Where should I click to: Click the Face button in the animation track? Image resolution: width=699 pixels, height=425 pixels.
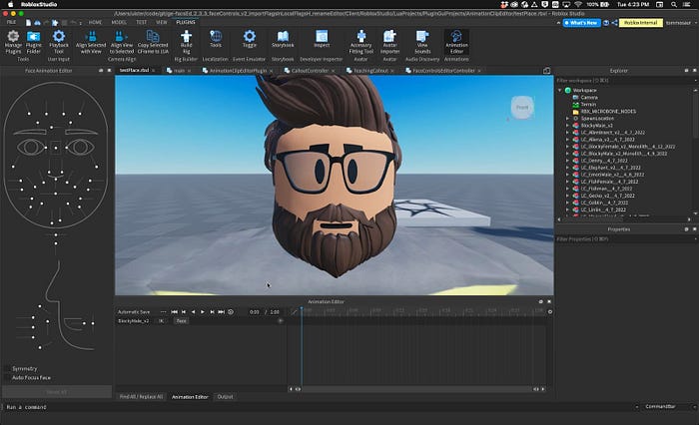[181, 321]
